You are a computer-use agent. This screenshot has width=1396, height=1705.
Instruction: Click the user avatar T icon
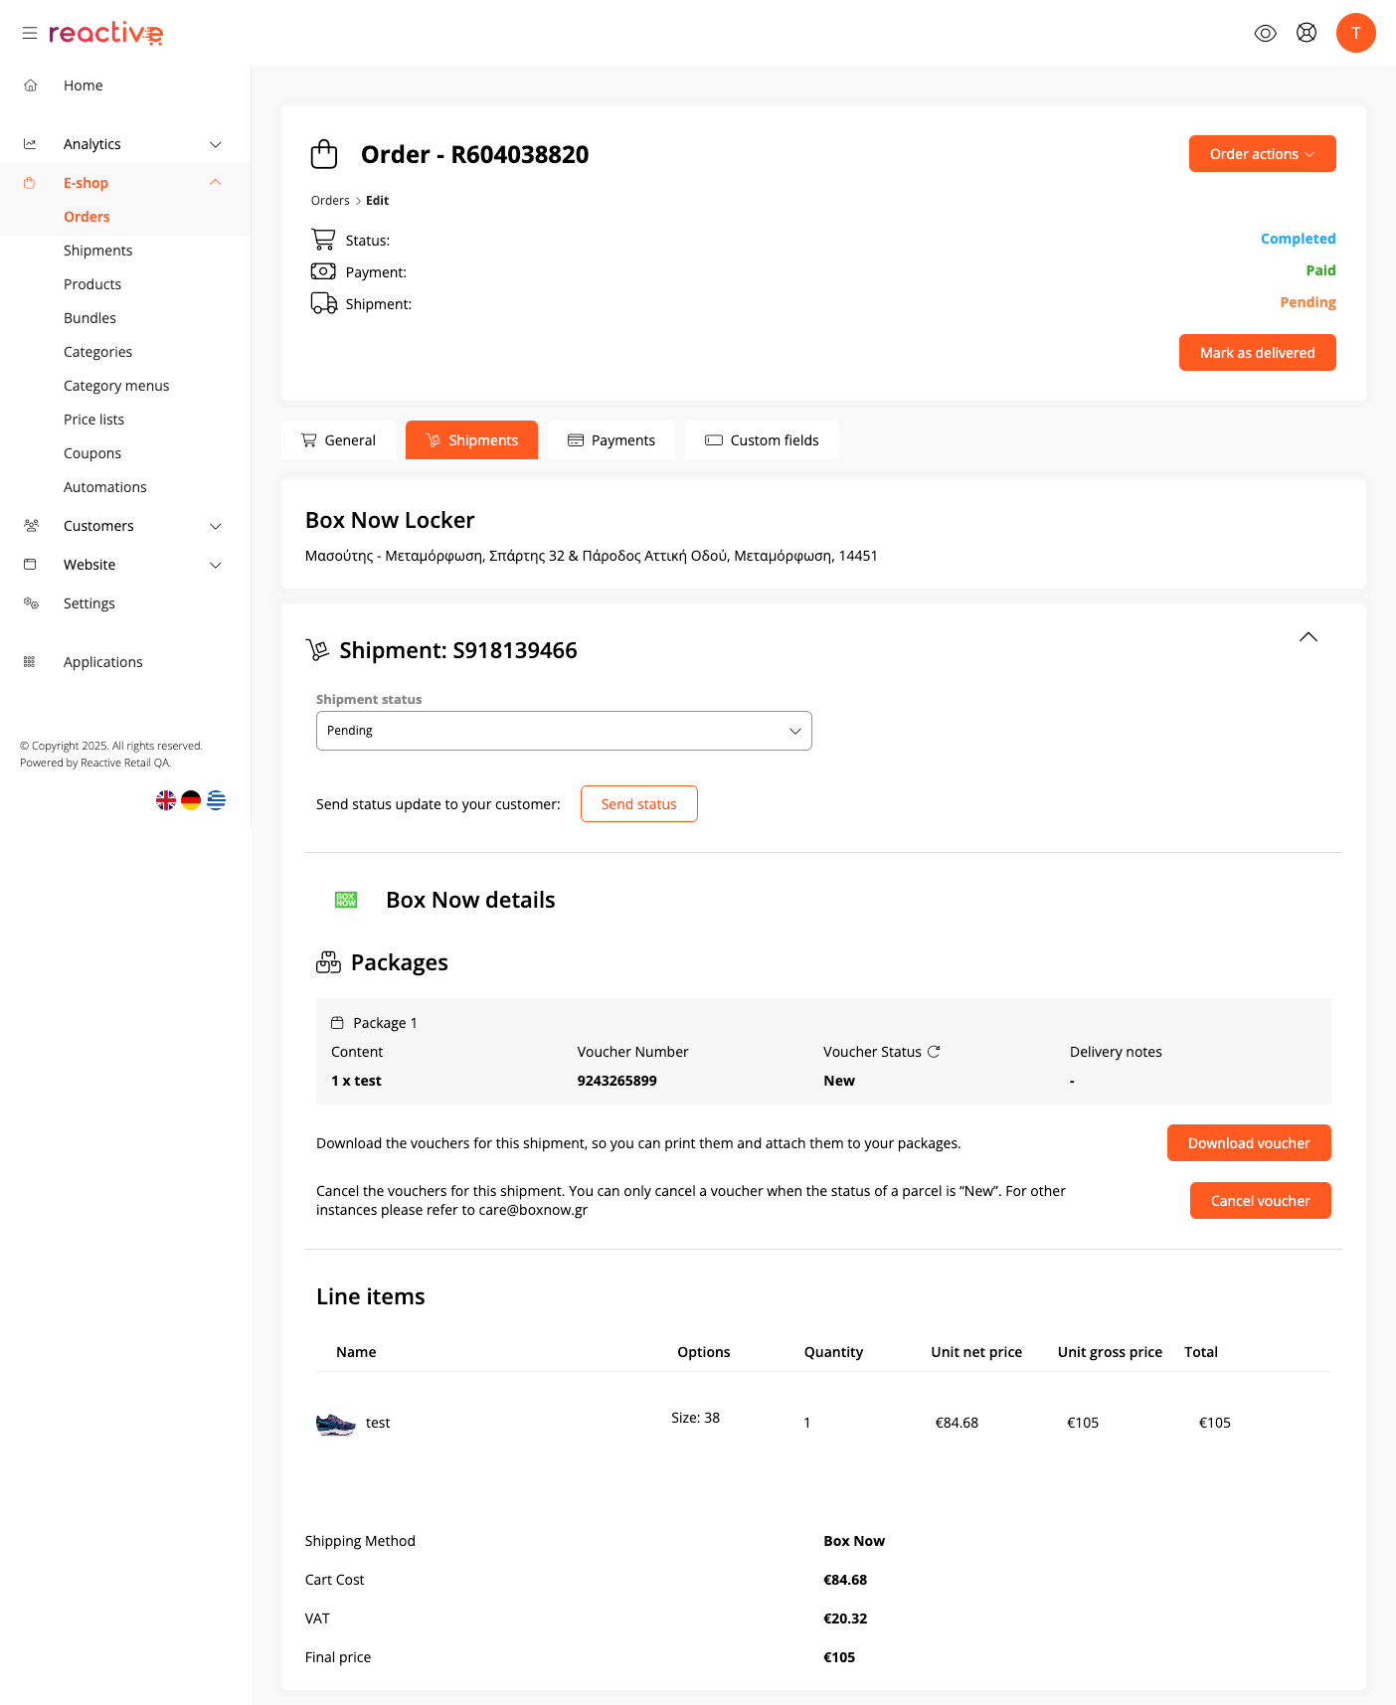pos(1355,33)
